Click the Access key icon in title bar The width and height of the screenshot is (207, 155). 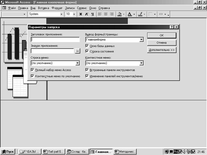[3, 2]
